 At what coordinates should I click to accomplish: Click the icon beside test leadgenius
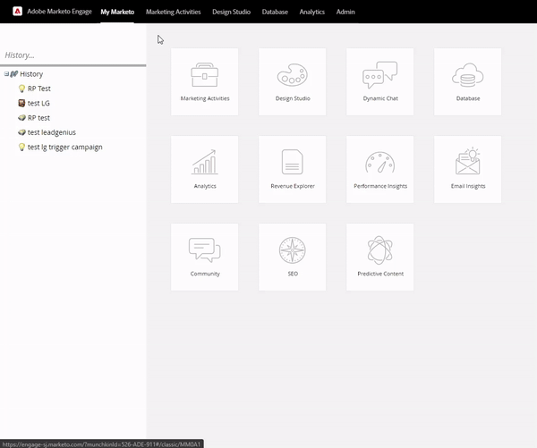click(21, 132)
